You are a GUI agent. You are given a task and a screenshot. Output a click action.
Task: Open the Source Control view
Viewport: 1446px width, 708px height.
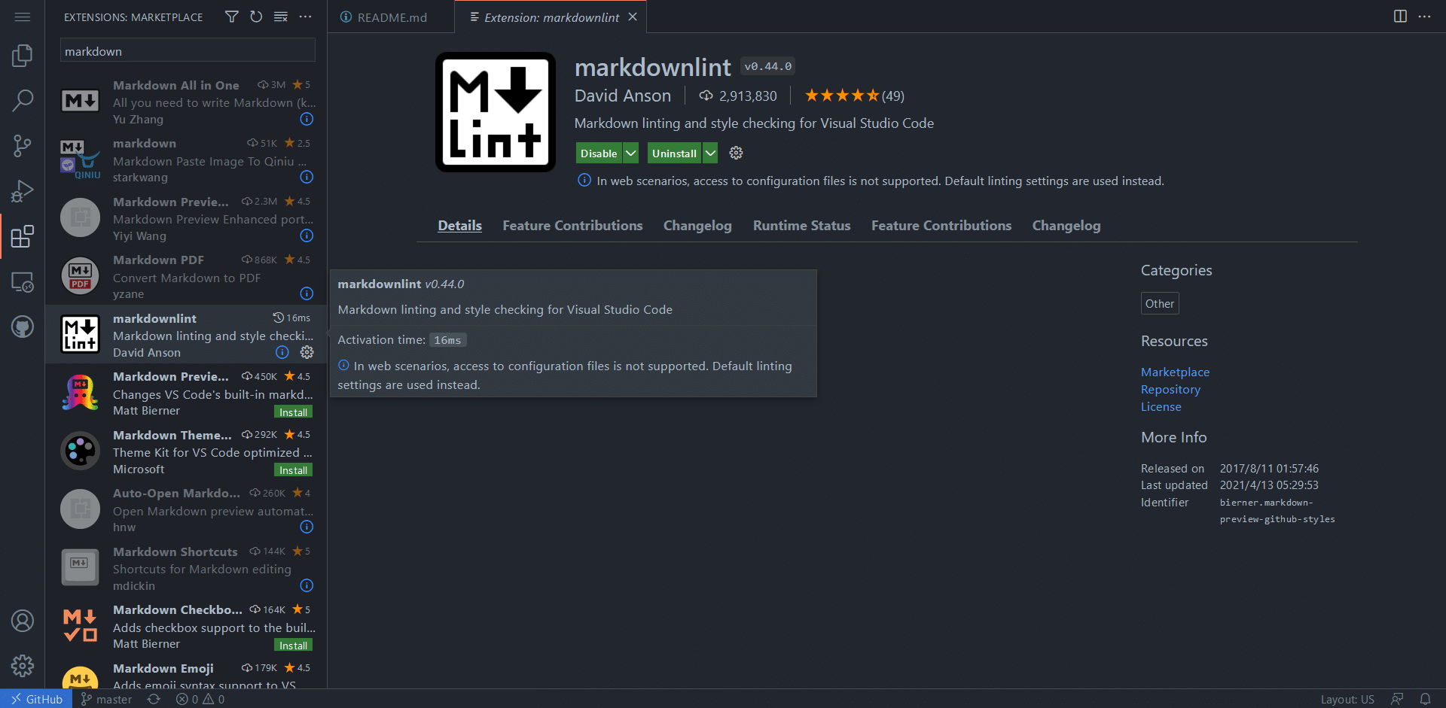(x=23, y=146)
